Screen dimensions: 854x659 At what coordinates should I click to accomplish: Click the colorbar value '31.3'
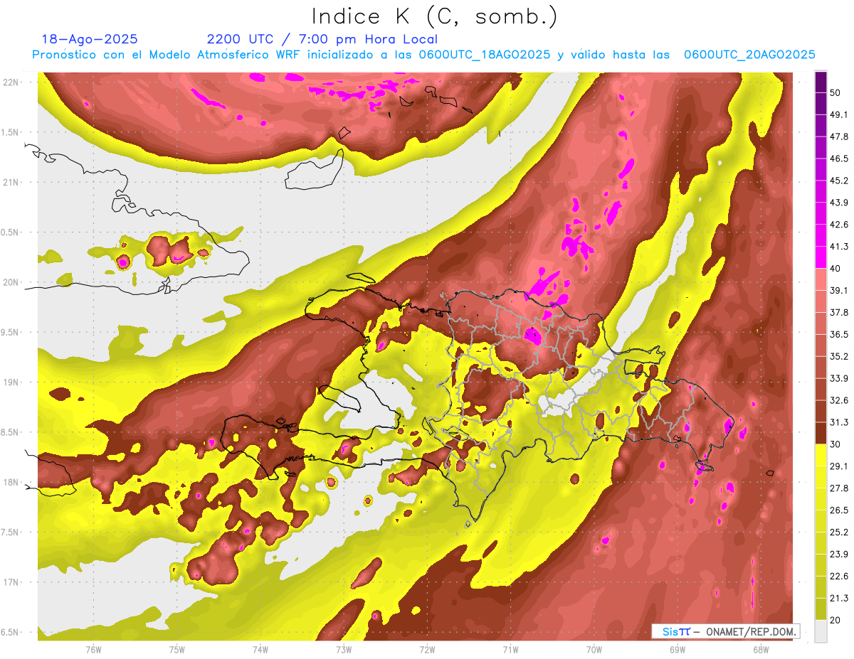839,422
